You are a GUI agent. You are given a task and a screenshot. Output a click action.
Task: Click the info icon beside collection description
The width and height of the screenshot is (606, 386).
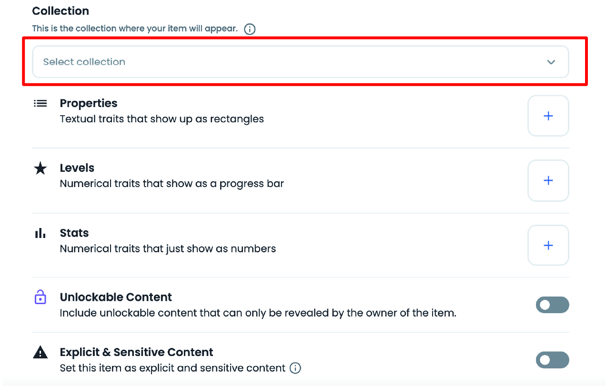click(250, 29)
